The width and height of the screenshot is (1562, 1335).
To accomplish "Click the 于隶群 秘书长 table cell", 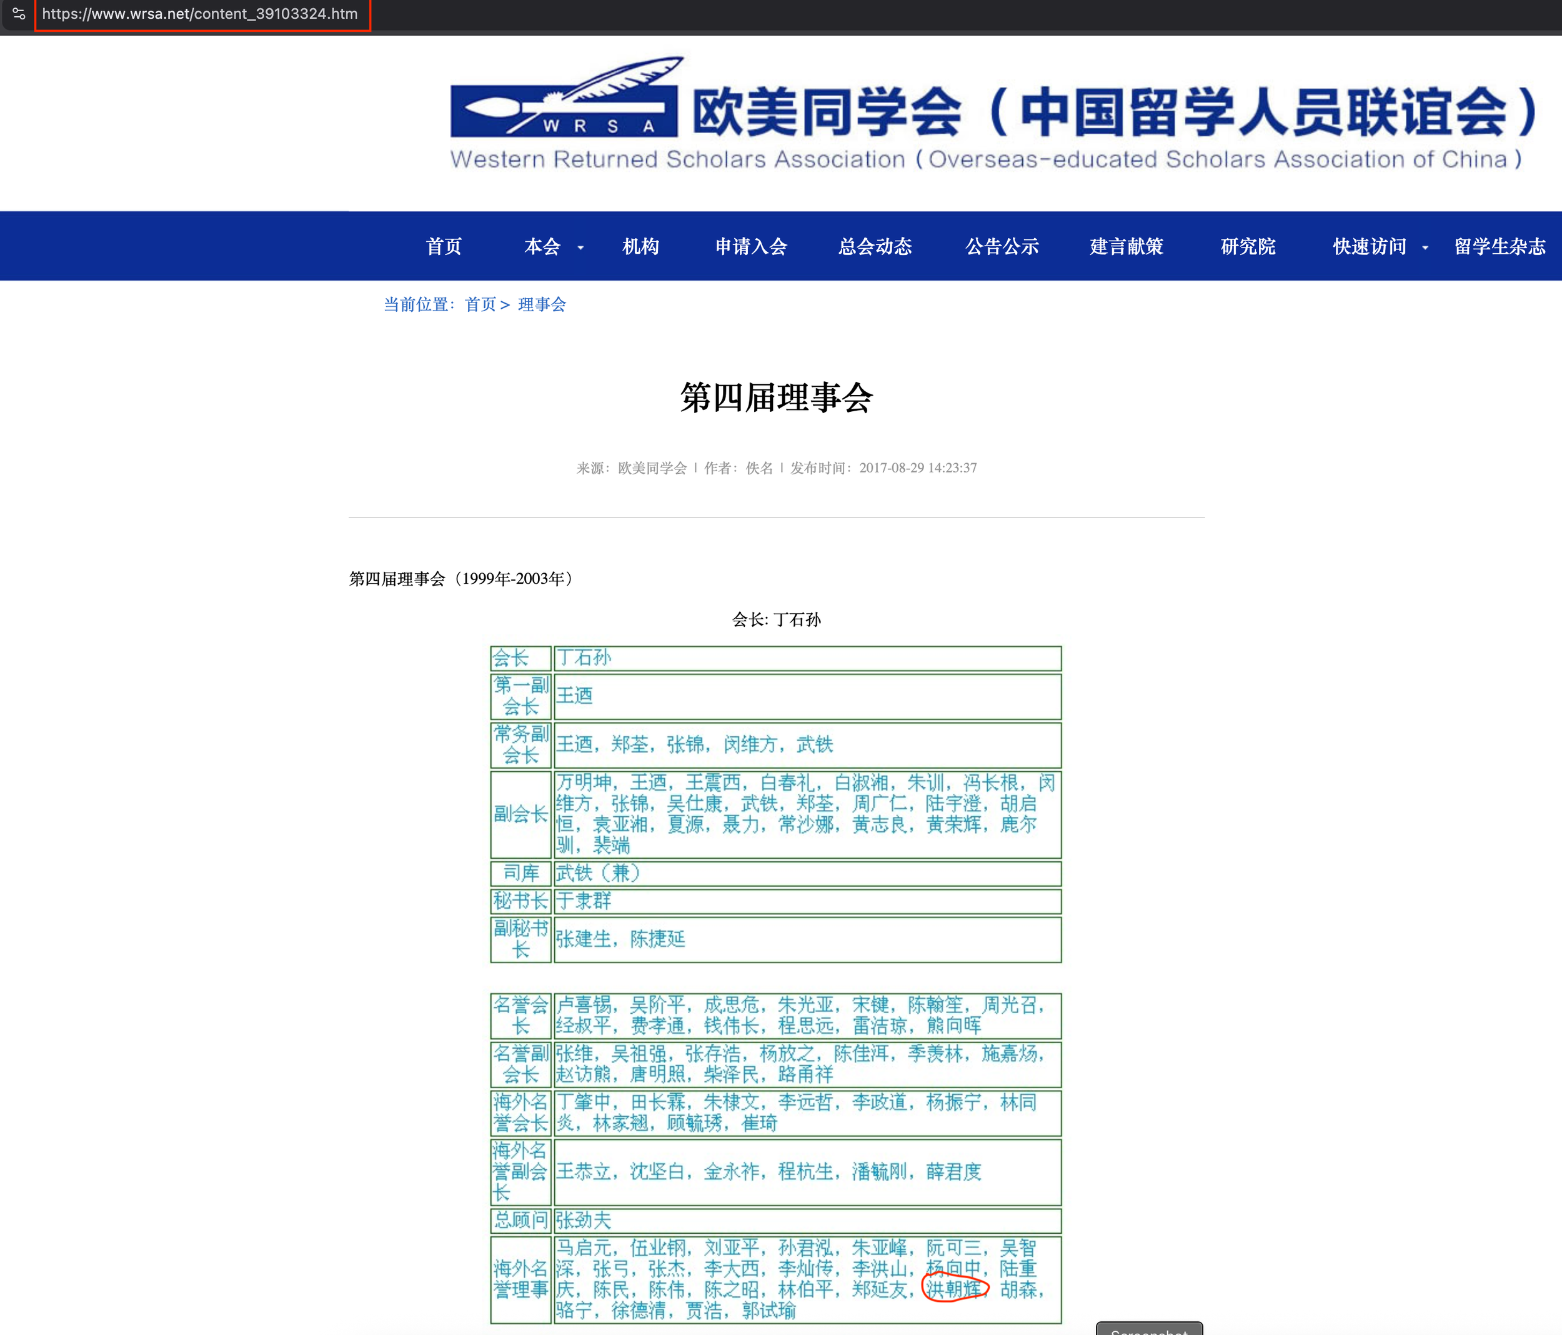I will [584, 901].
